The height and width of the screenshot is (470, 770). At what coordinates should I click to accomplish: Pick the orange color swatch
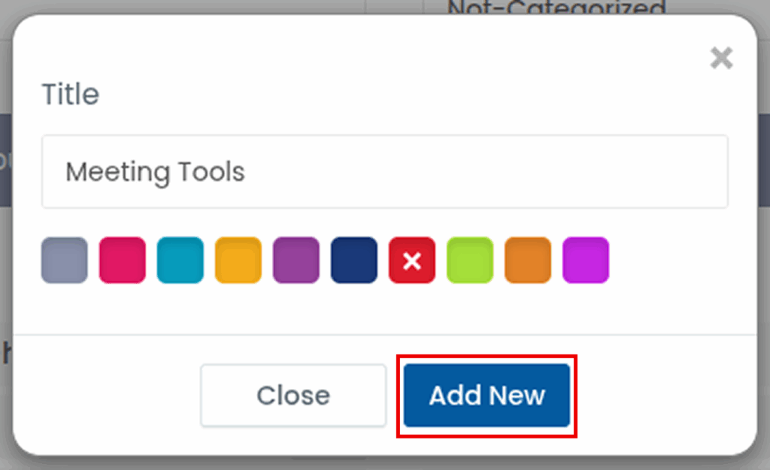[528, 261]
